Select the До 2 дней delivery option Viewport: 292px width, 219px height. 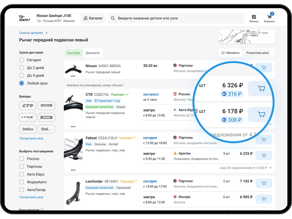[x=22, y=68]
